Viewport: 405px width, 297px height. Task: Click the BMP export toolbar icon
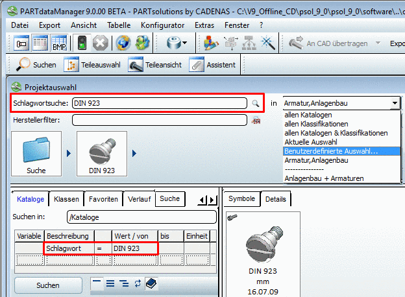click(x=59, y=43)
